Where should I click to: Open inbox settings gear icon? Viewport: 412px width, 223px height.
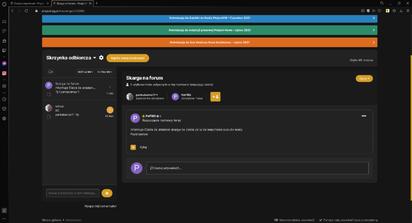point(101,58)
